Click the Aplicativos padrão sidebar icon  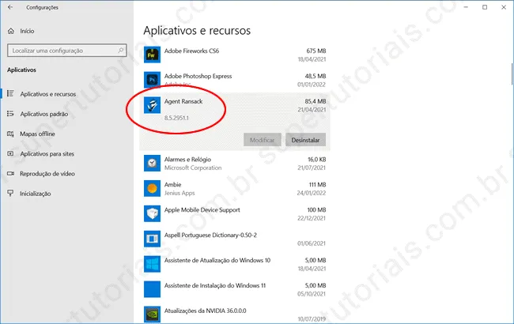(x=10, y=114)
